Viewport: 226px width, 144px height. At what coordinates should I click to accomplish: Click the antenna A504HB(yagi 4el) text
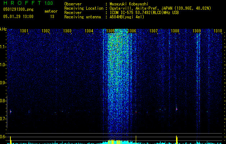coord(127,17)
